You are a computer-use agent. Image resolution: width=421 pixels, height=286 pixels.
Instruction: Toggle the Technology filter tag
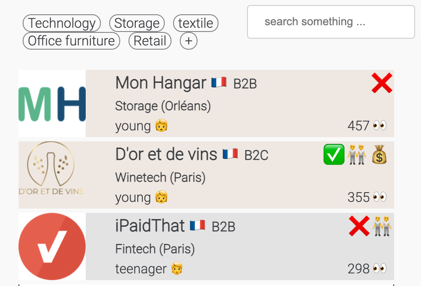click(x=62, y=23)
